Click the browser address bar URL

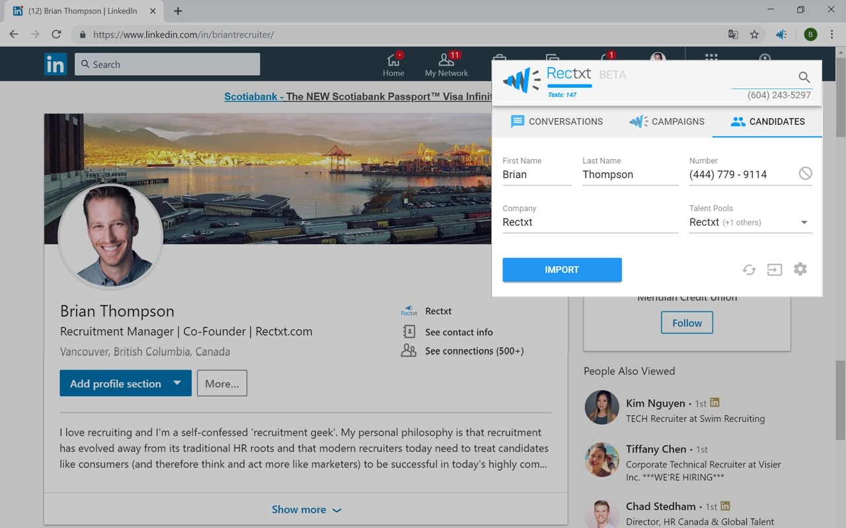(x=183, y=35)
